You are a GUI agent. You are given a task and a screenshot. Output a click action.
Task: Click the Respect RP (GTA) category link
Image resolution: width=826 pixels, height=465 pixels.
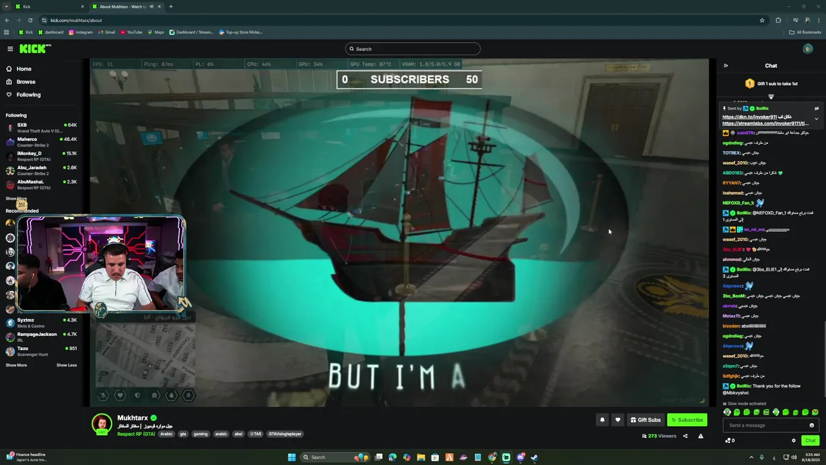(x=136, y=434)
